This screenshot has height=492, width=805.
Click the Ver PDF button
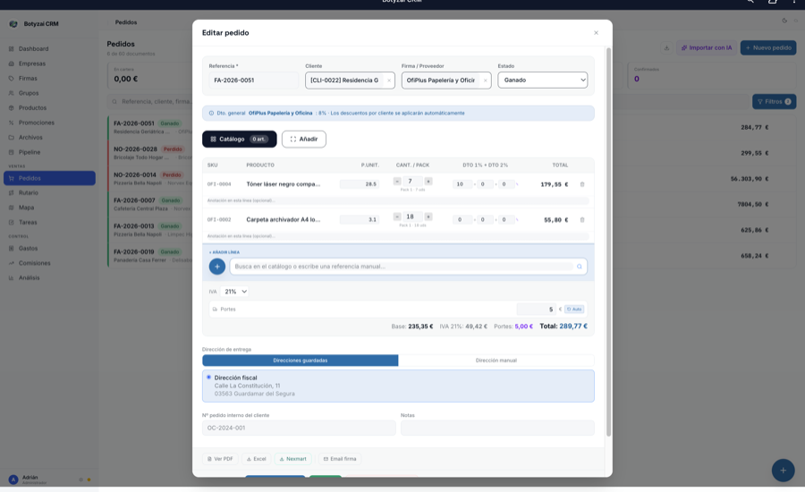[220, 459]
